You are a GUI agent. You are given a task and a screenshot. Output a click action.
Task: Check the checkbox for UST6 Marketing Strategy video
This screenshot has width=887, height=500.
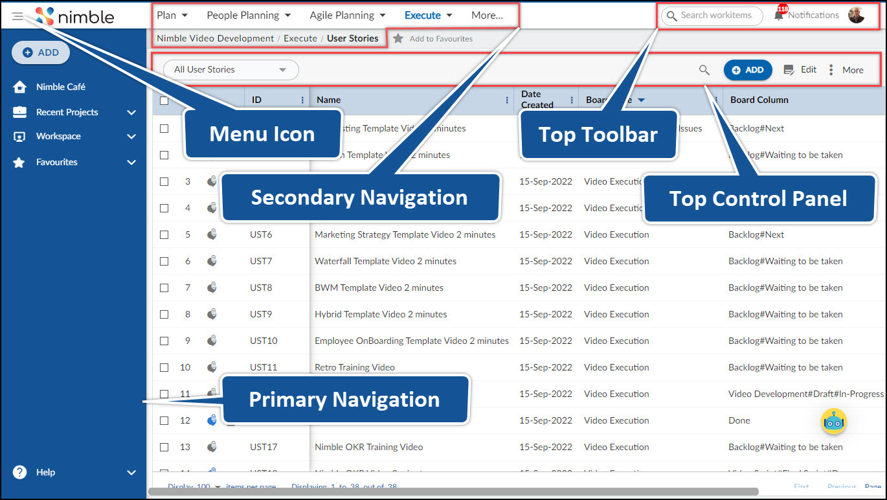coord(164,234)
